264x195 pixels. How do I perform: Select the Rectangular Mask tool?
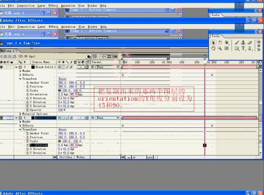point(237,48)
